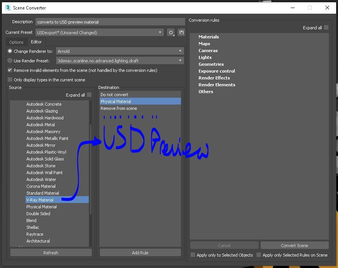338x268 pixels.
Task: Minimize the Scene Converter window
Action: 293,8
